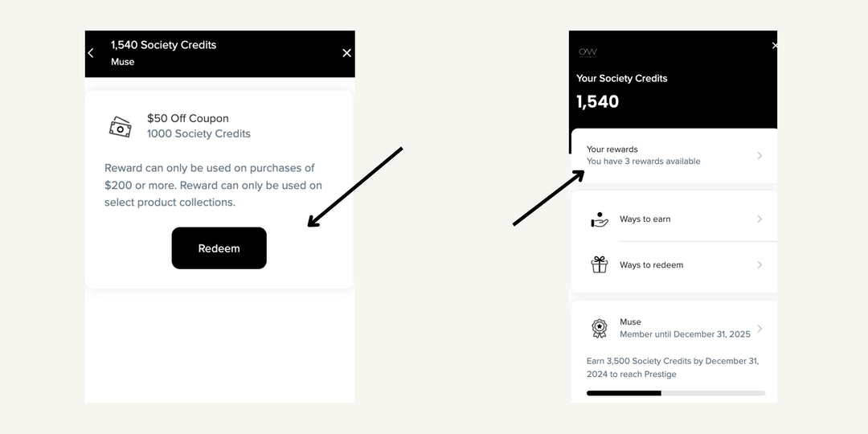The image size is (868, 434).
Task: Click the 1,540 credits balance number
Action: (x=598, y=101)
